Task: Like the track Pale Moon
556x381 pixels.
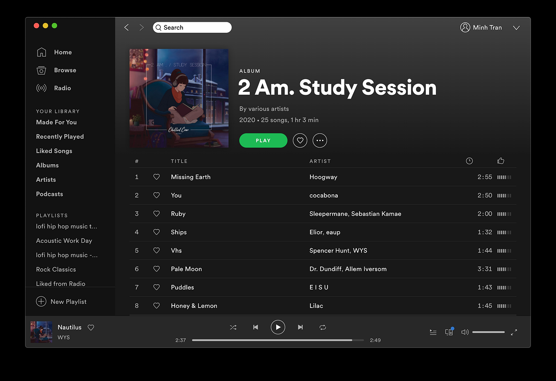Action: [x=157, y=269]
